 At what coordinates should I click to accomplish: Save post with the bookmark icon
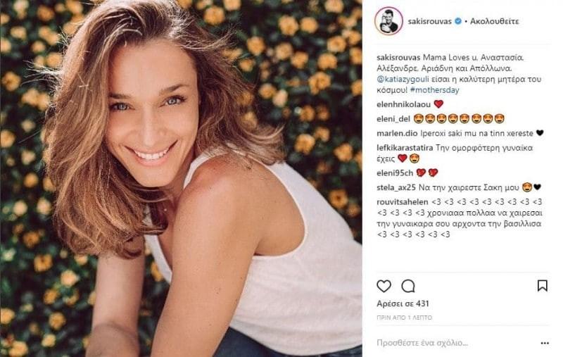pos(542,286)
